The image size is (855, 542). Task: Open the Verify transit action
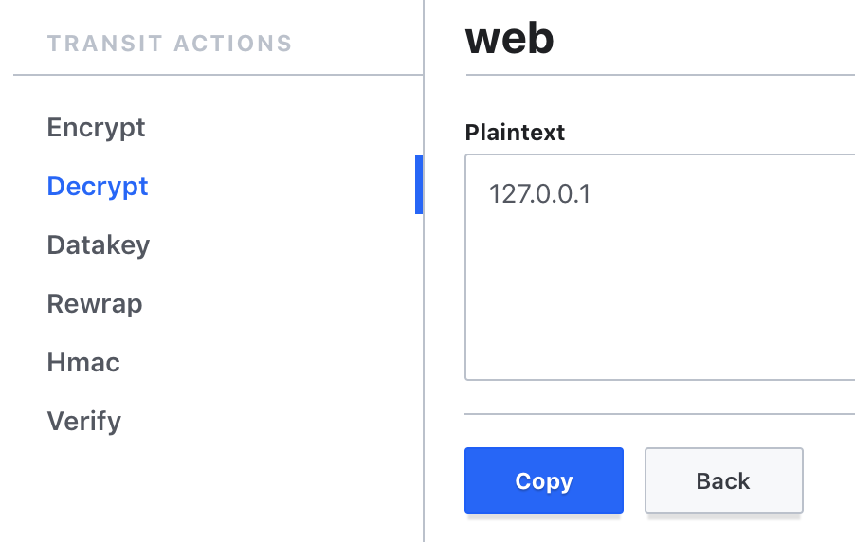point(84,422)
